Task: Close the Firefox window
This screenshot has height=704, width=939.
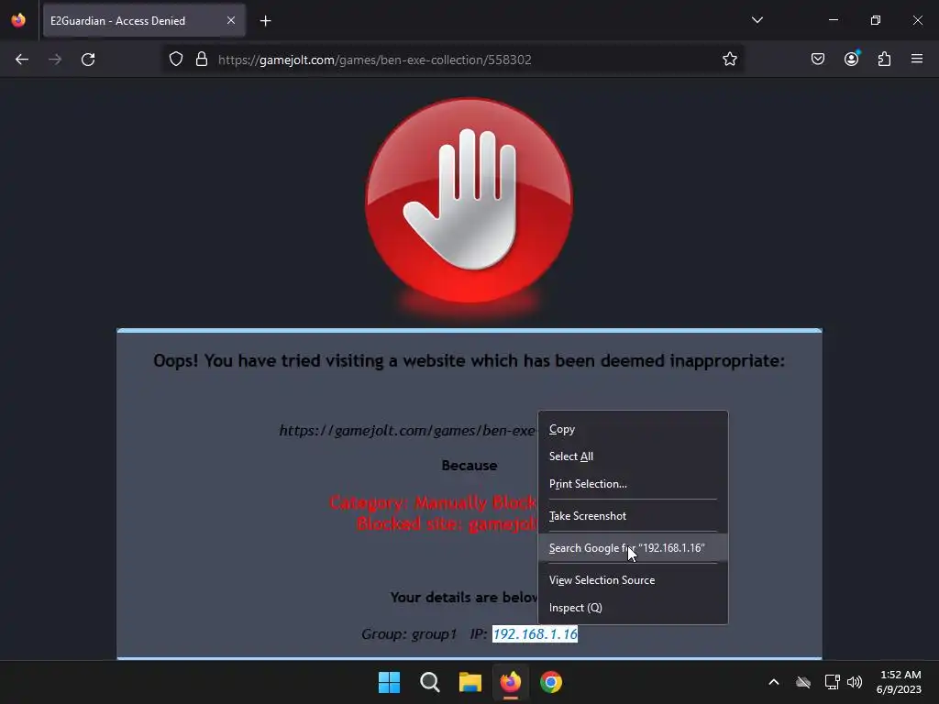Action: (x=917, y=20)
